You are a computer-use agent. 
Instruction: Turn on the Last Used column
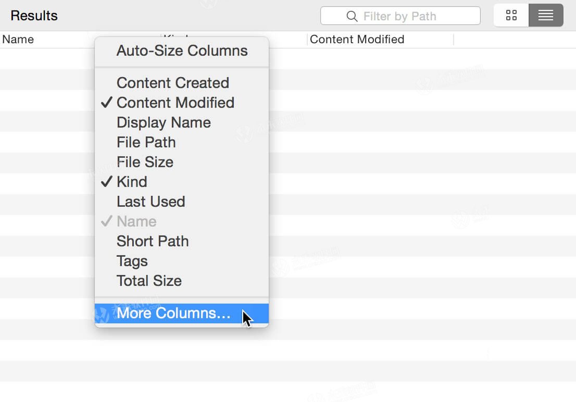click(151, 202)
